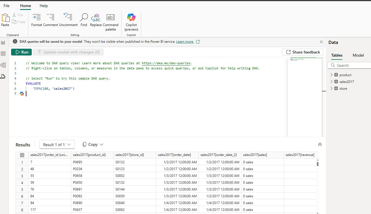Screen dimensions: 371x214
Task: Click the Cut scissors icon
Action: 14,15
